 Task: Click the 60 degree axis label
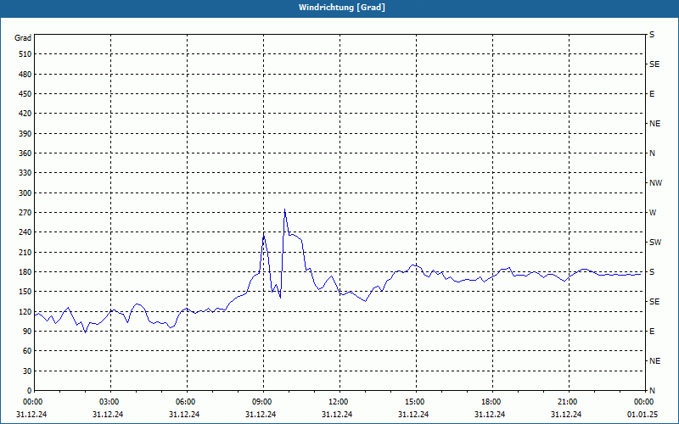tap(27, 351)
